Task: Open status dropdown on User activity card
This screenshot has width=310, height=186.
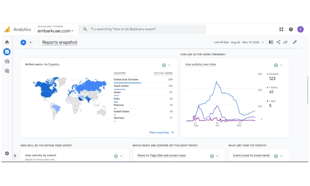Action: (278, 65)
